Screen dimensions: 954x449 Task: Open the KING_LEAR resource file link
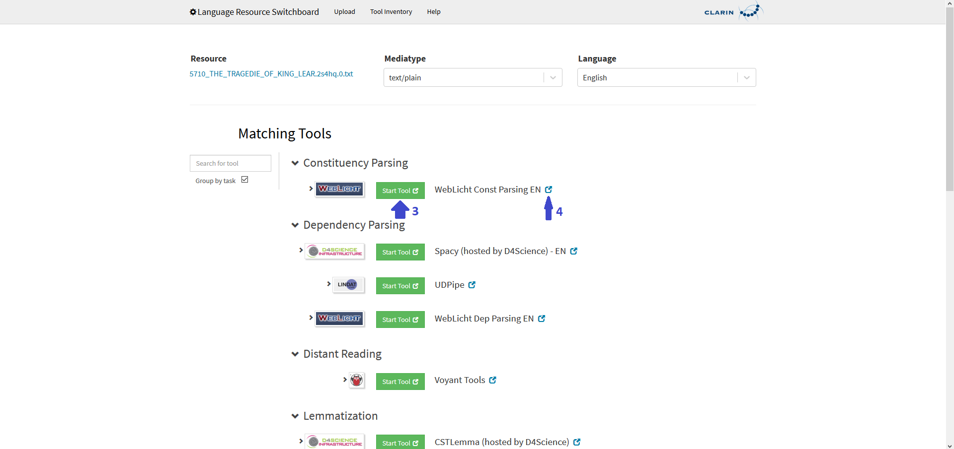click(271, 73)
